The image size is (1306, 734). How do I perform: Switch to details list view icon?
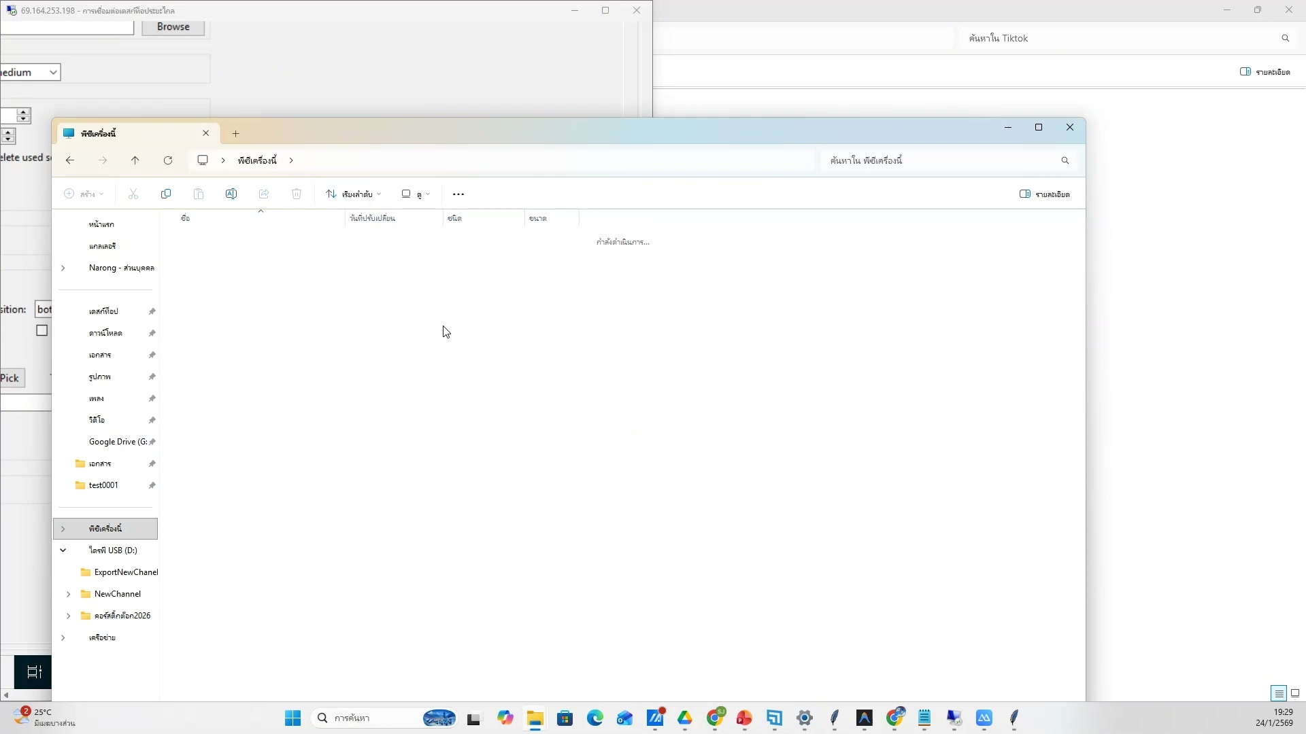coord(1279,693)
